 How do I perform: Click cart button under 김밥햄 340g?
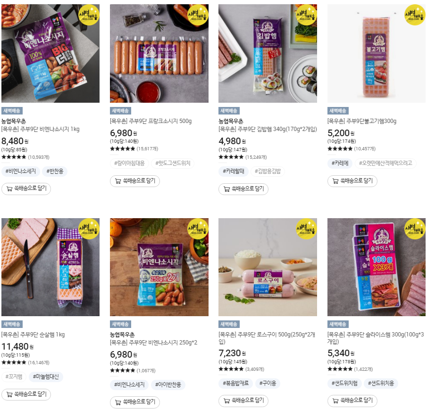click(243, 189)
